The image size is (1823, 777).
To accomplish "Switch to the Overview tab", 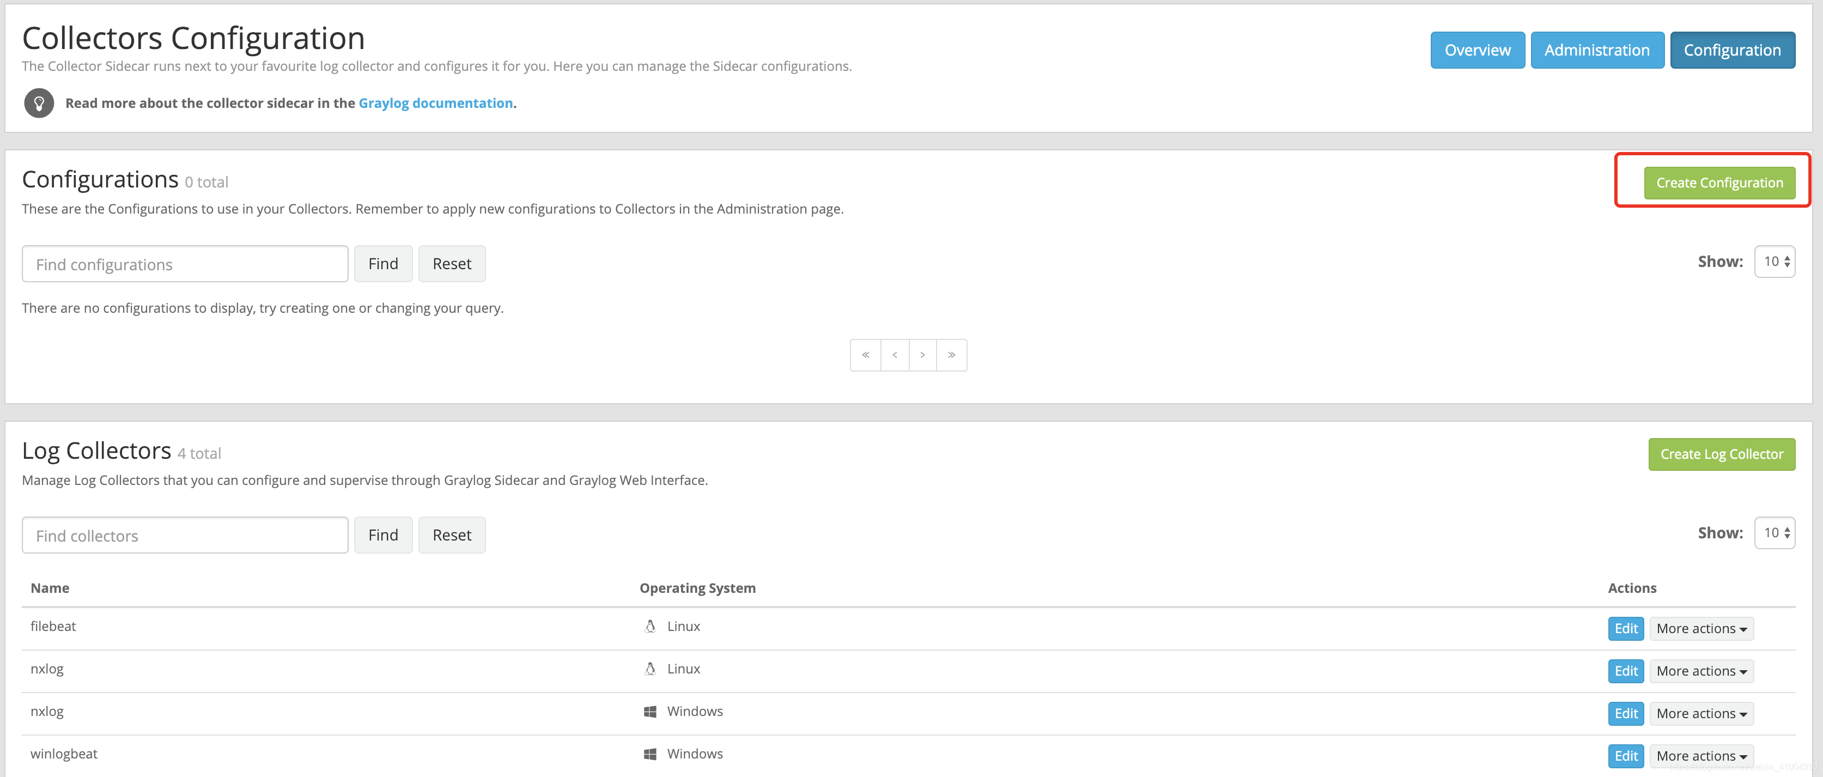I will (x=1477, y=50).
